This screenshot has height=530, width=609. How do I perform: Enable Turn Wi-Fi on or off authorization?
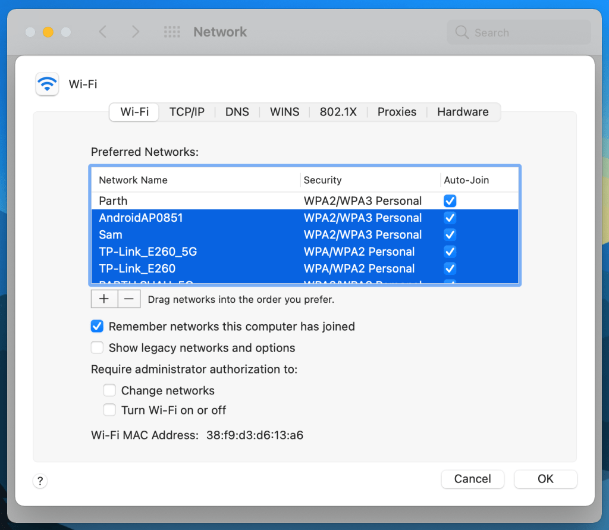coord(109,410)
